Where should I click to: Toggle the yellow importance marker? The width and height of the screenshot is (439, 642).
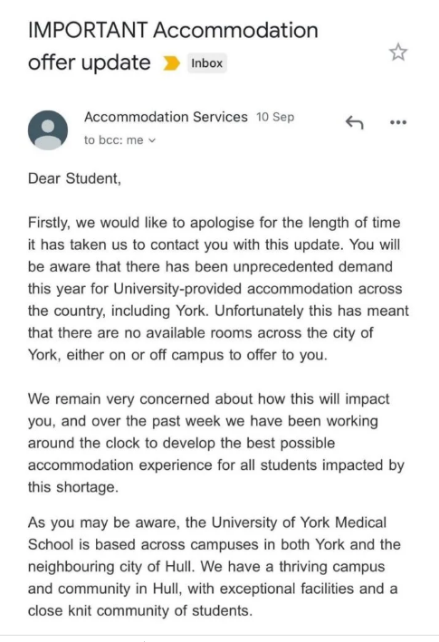(x=171, y=63)
